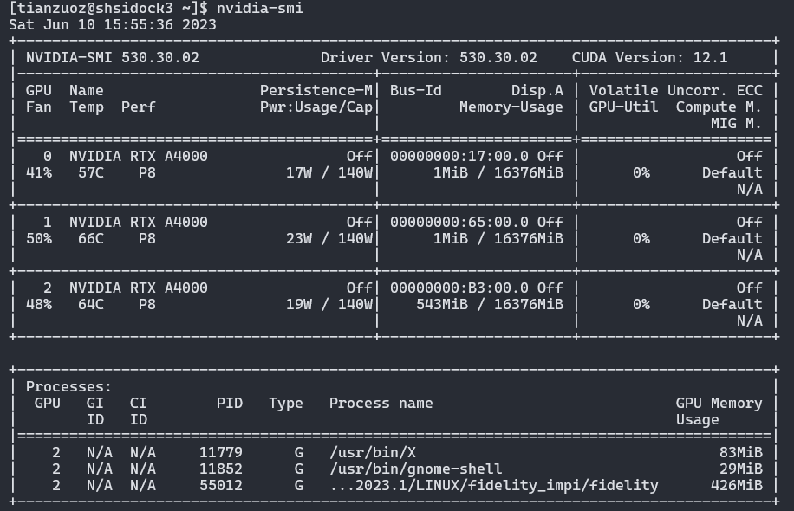Click the 1MiB / 16376MiB value for GPU 1

tap(498, 239)
